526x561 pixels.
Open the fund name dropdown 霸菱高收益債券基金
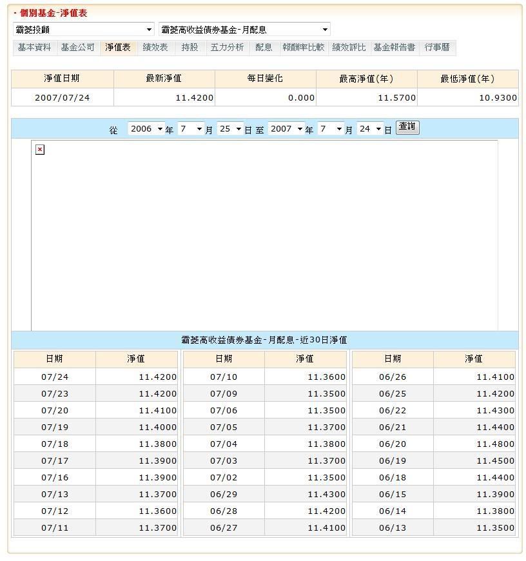244,30
